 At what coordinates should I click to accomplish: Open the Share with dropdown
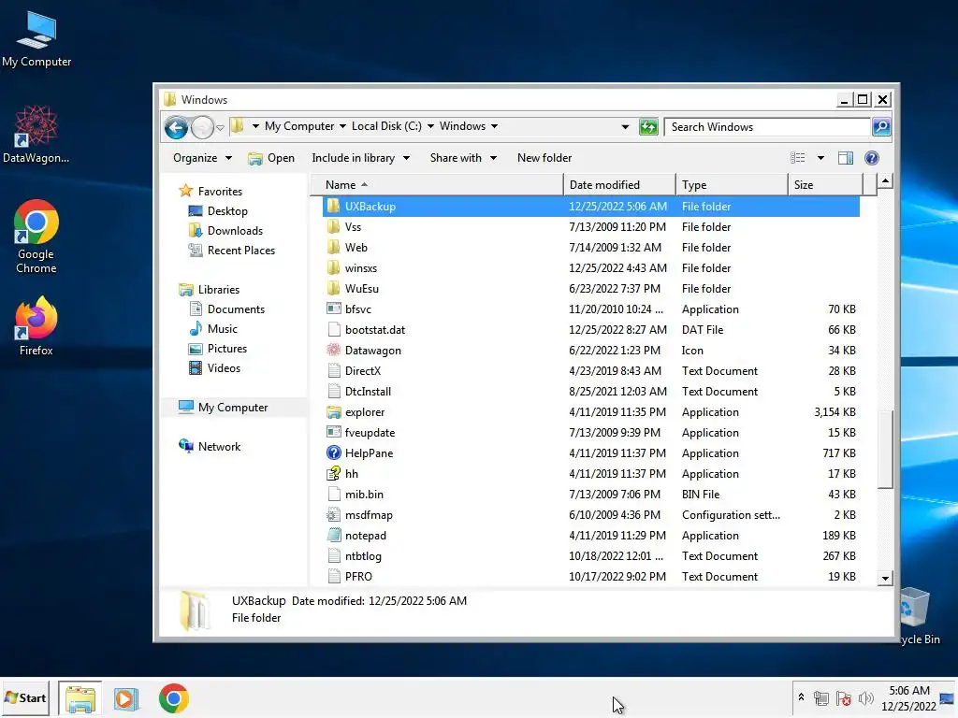[x=463, y=158]
